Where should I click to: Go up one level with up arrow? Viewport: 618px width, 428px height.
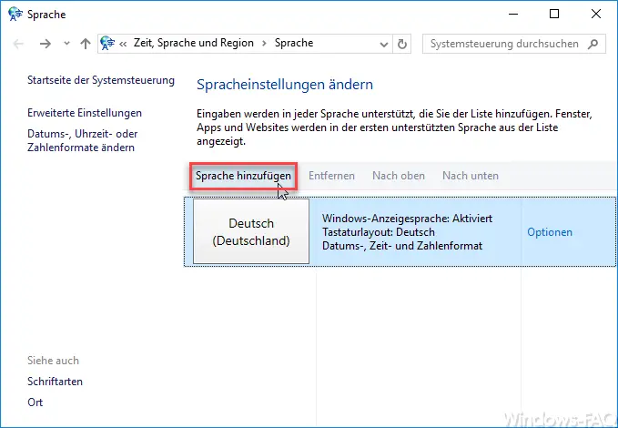[x=86, y=44]
